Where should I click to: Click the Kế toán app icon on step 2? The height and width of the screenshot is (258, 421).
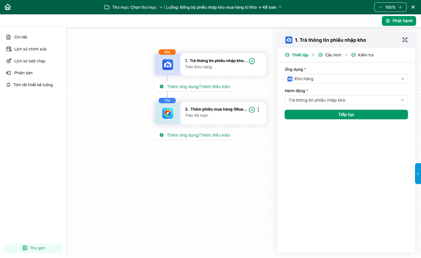168,113
